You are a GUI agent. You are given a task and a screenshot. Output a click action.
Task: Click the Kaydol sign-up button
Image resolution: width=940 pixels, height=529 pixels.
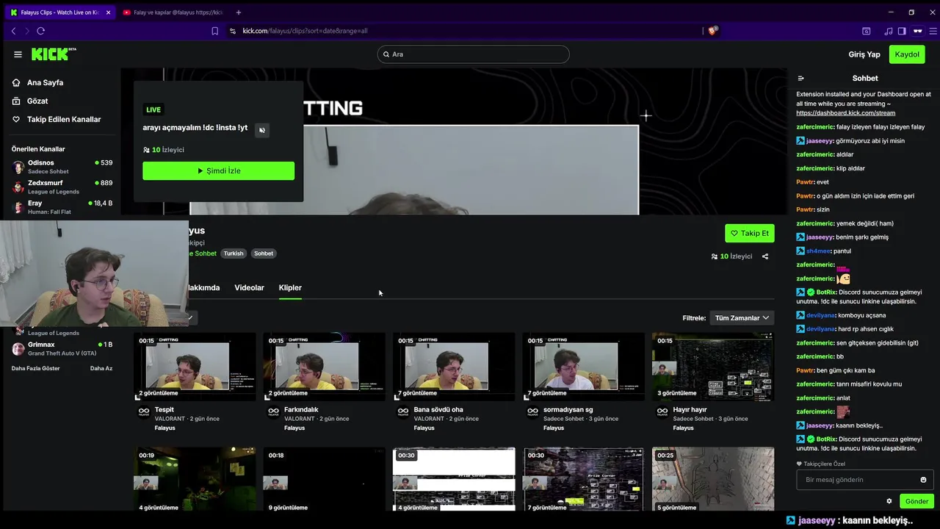coord(907,54)
